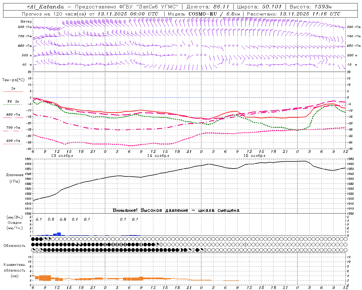Click the date label "14 ноября"
This screenshot has width=362, height=290.
tap(158, 156)
